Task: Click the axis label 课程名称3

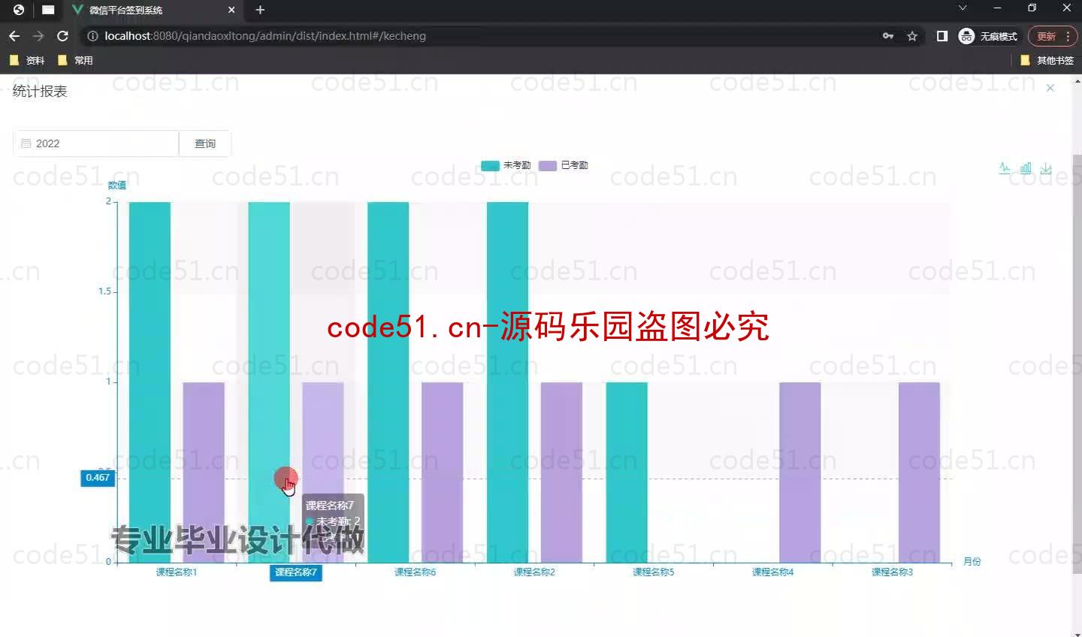Action: (893, 572)
